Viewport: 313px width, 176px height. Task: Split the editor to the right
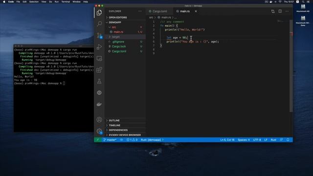[280, 11]
